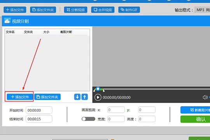210x140 pixels.
Task: Click the 文件夹 column header
Action: click(28, 32)
